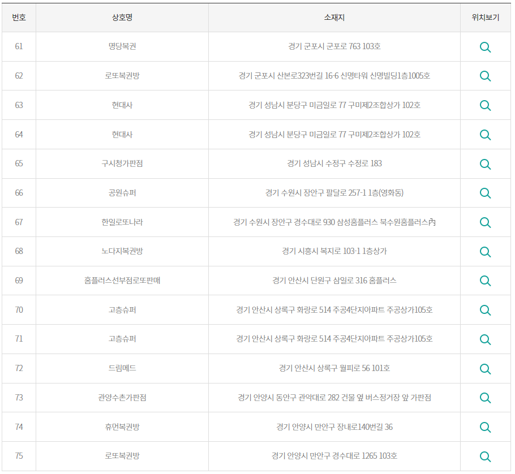Screen dimensions: 515x474
Task: Select address with 관악대로 282 건물 옆
Action: (x=334, y=398)
